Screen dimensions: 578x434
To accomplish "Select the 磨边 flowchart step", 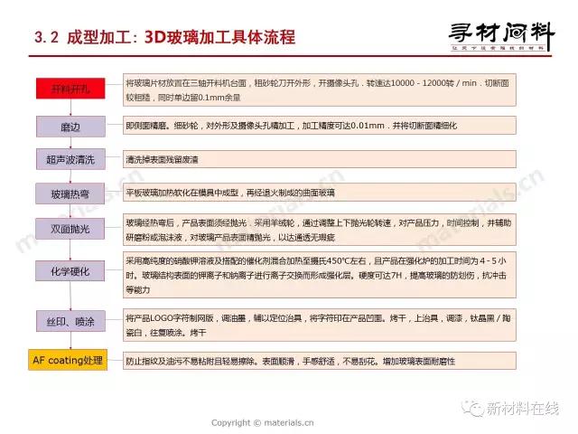I will (x=70, y=127).
